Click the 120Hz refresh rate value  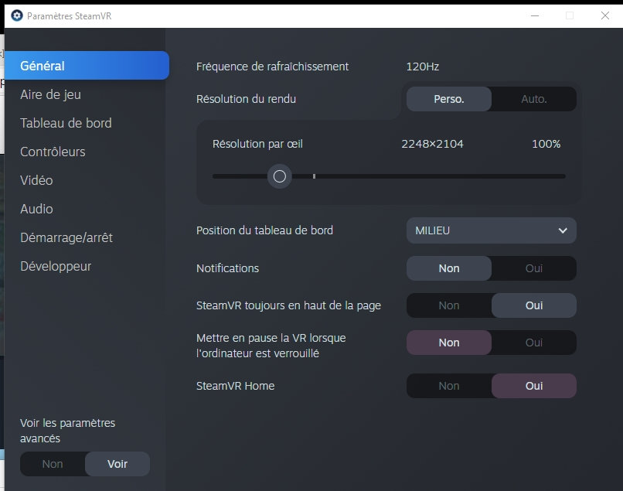click(422, 66)
